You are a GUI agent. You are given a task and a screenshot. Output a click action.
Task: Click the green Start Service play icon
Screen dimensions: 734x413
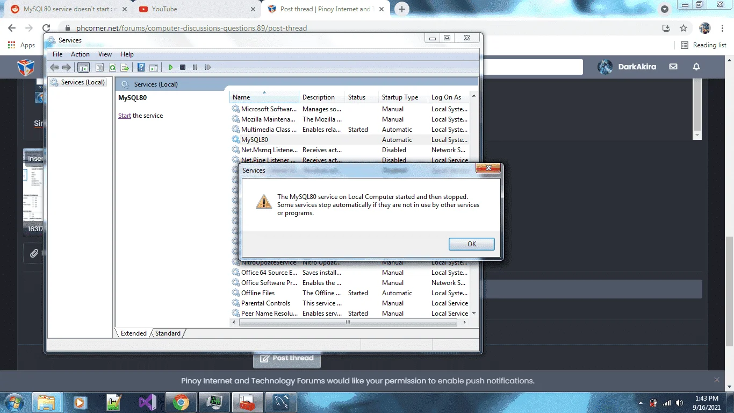point(170,67)
